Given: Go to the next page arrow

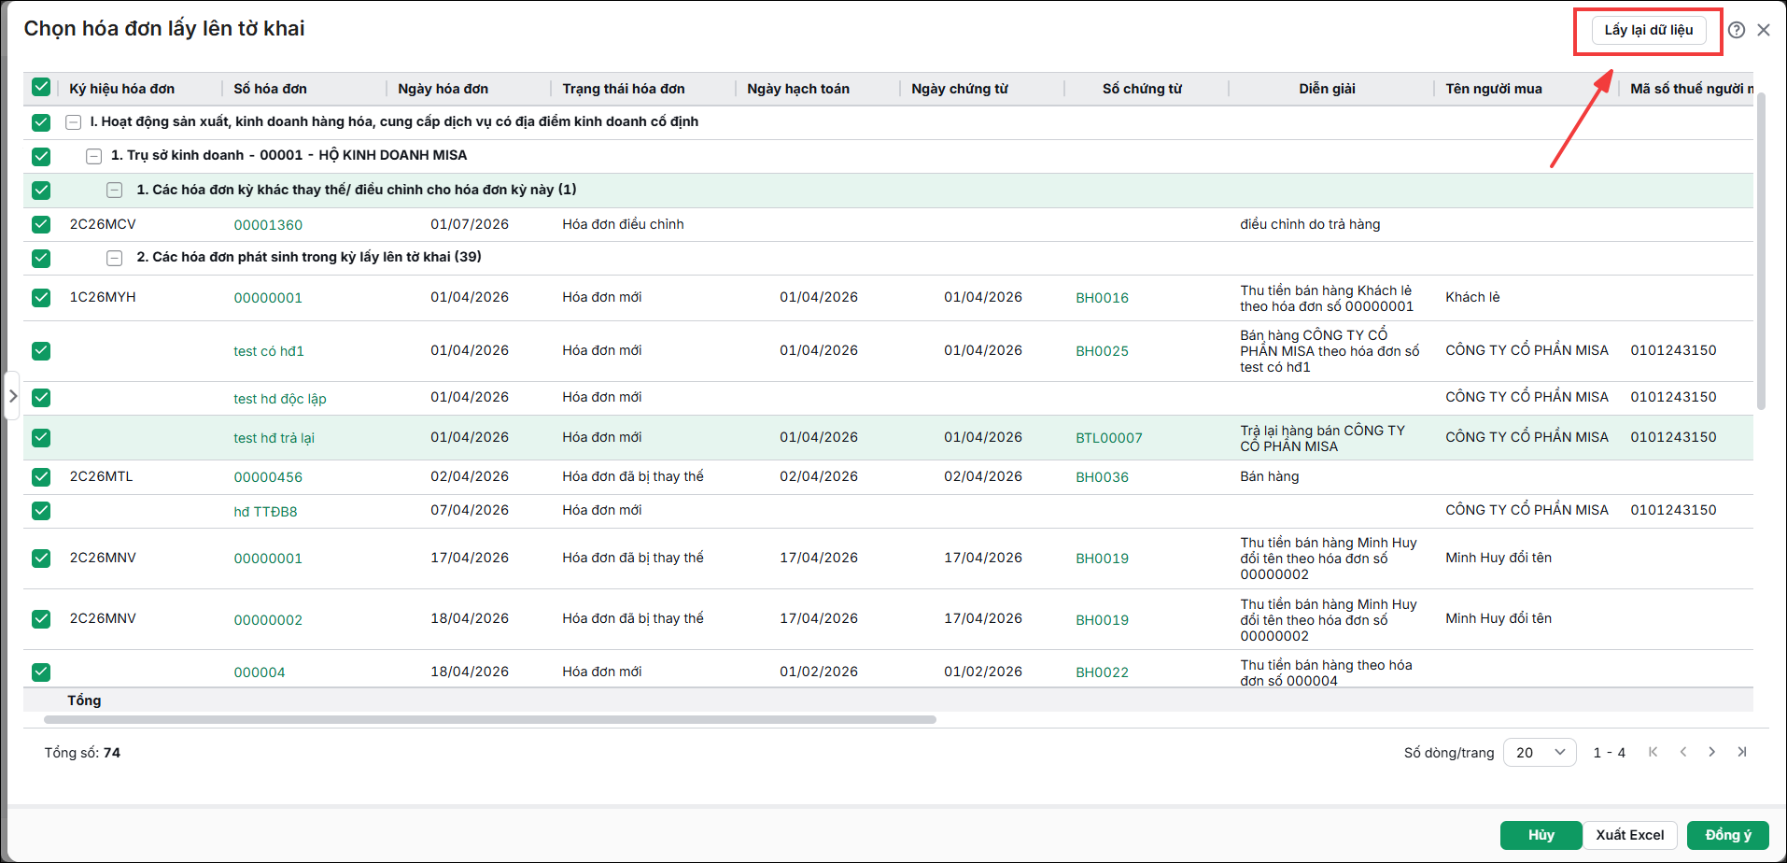Looking at the screenshot, I should [x=1711, y=752].
